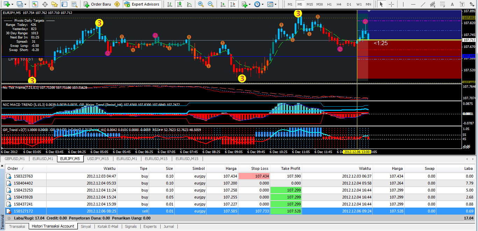Click the green 107.528 Take Profit cell
This screenshot has height=231, width=478.
(286, 211)
